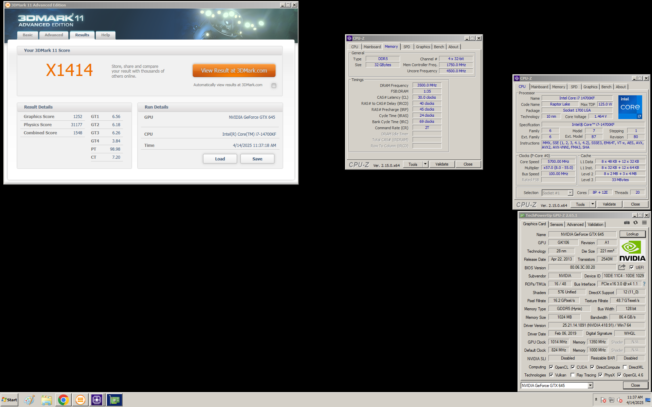Viewport: 652px width, 407px height.
Task: Open the Help tab in 3DMark
Action: pos(106,35)
